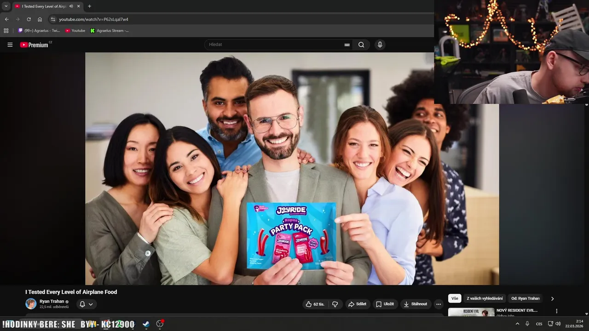The width and height of the screenshot is (589, 331).
Task: Open taskbar microphone tray icon
Action: pyautogui.click(x=527, y=324)
